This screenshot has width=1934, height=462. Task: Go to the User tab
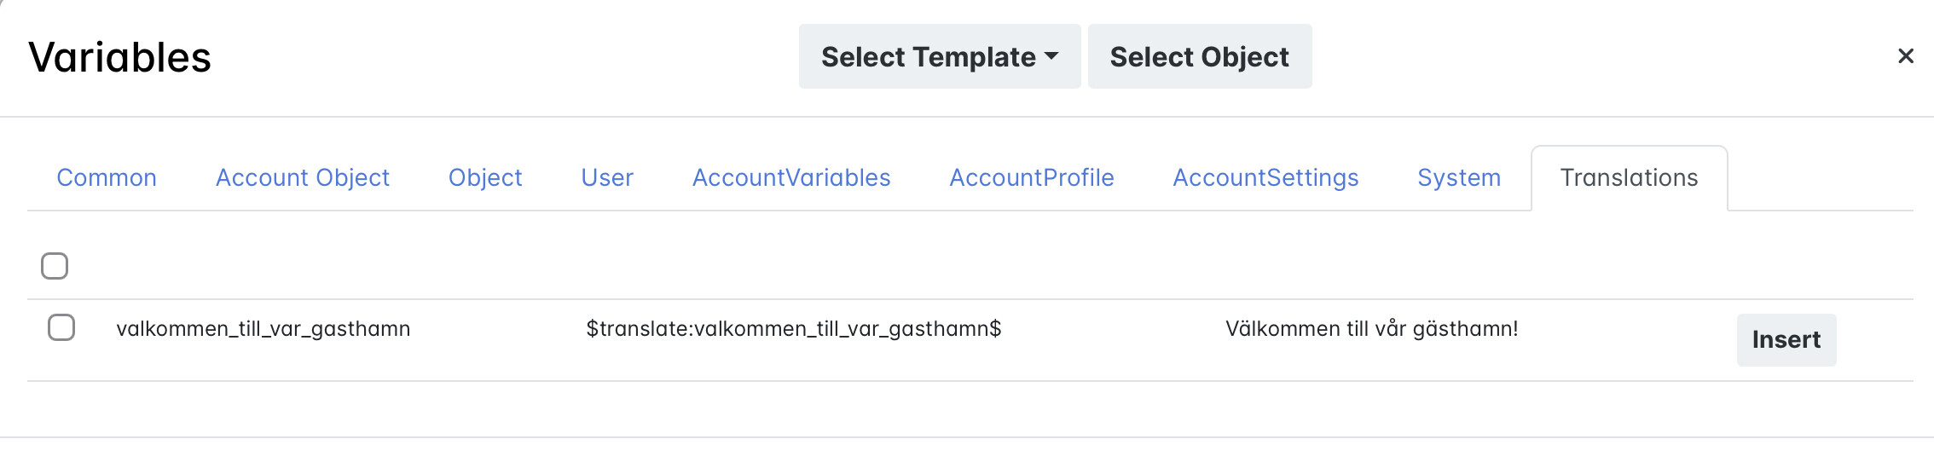pos(607,177)
